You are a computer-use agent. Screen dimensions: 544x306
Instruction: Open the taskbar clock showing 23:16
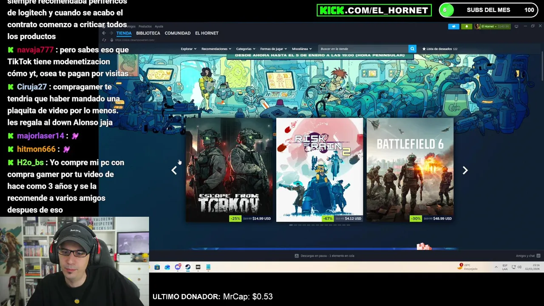pyautogui.click(x=532, y=267)
